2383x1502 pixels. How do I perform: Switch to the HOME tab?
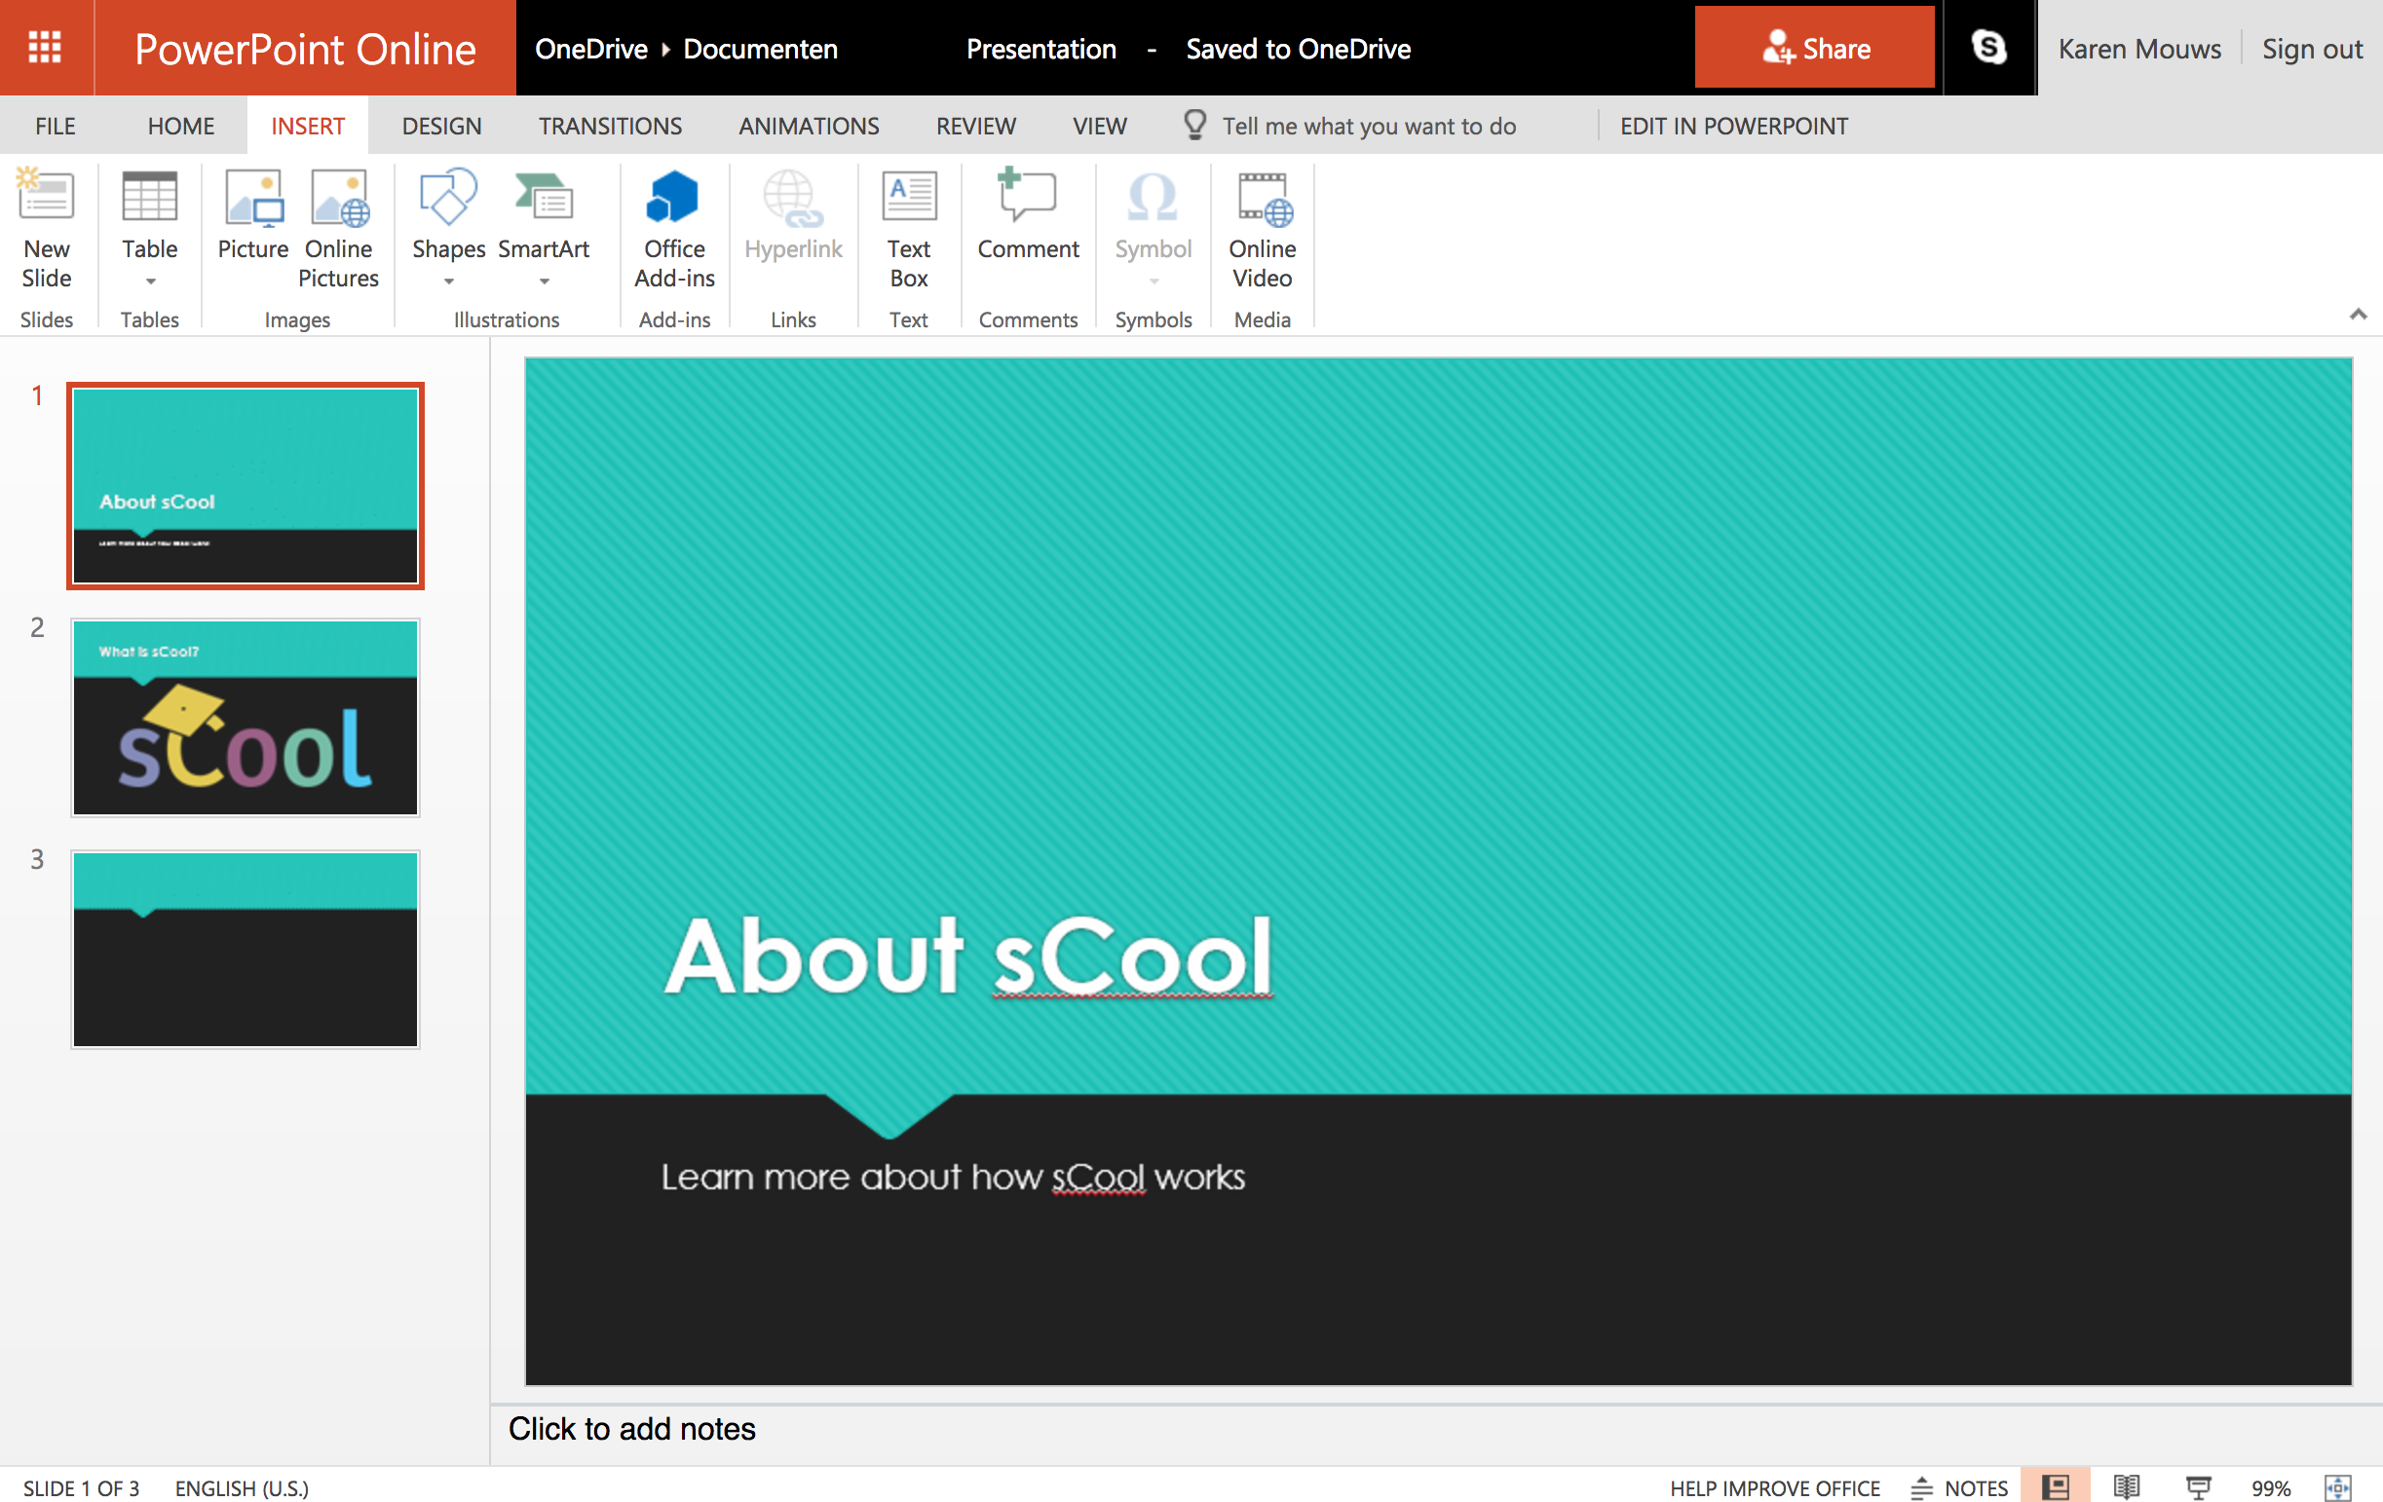pyautogui.click(x=181, y=126)
